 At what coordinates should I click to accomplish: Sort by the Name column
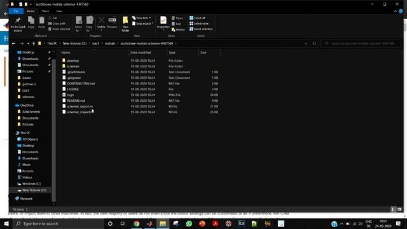(x=95, y=52)
